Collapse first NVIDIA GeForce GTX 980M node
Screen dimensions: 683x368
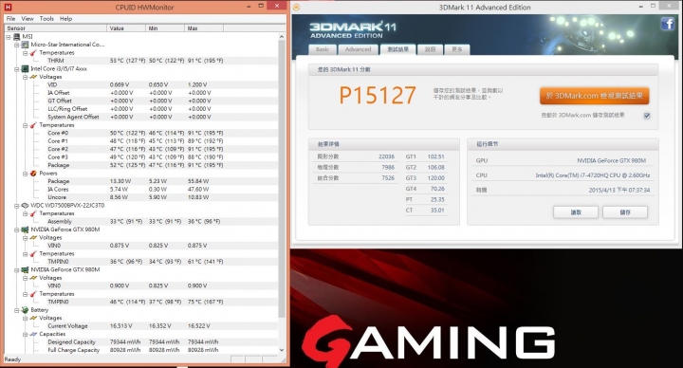16,230
